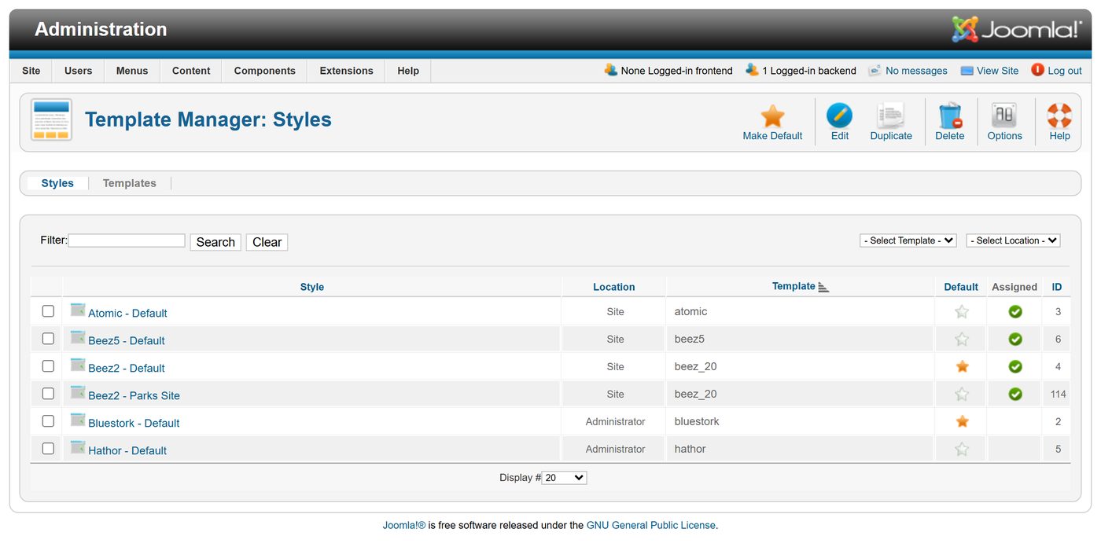The height and width of the screenshot is (547, 1101).
Task: Click preview icon beside Hathor - Default
Action: coord(77,448)
